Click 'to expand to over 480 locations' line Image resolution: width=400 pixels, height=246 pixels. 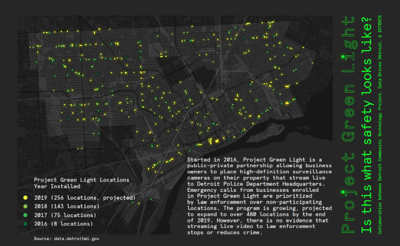pyautogui.click(x=256, y=214)
